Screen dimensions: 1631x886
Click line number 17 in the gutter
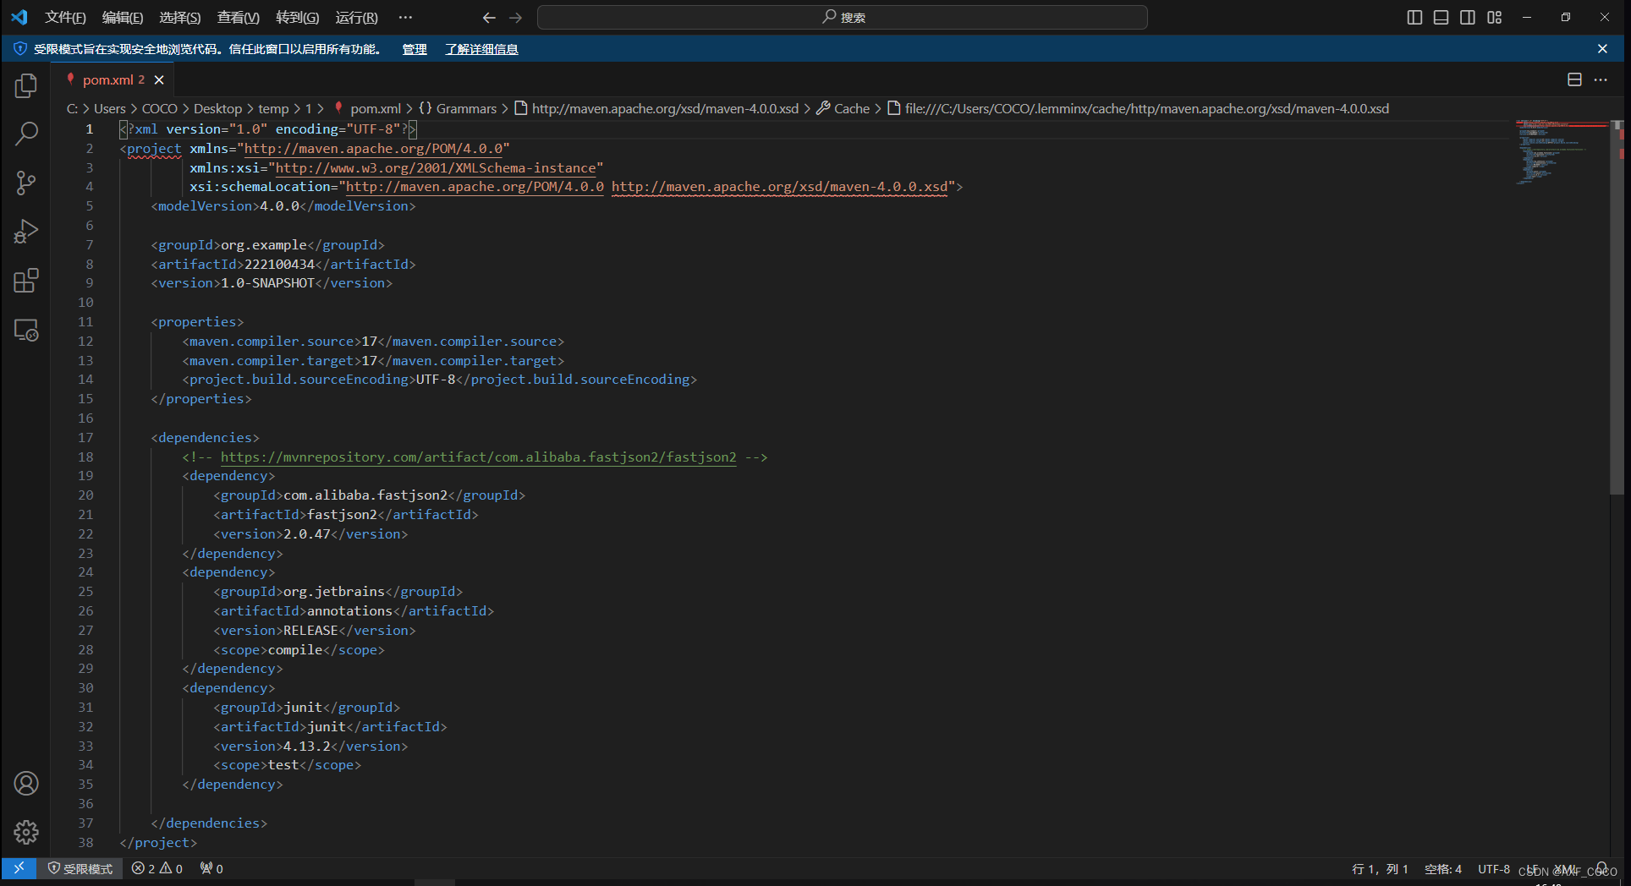point(85,437)
